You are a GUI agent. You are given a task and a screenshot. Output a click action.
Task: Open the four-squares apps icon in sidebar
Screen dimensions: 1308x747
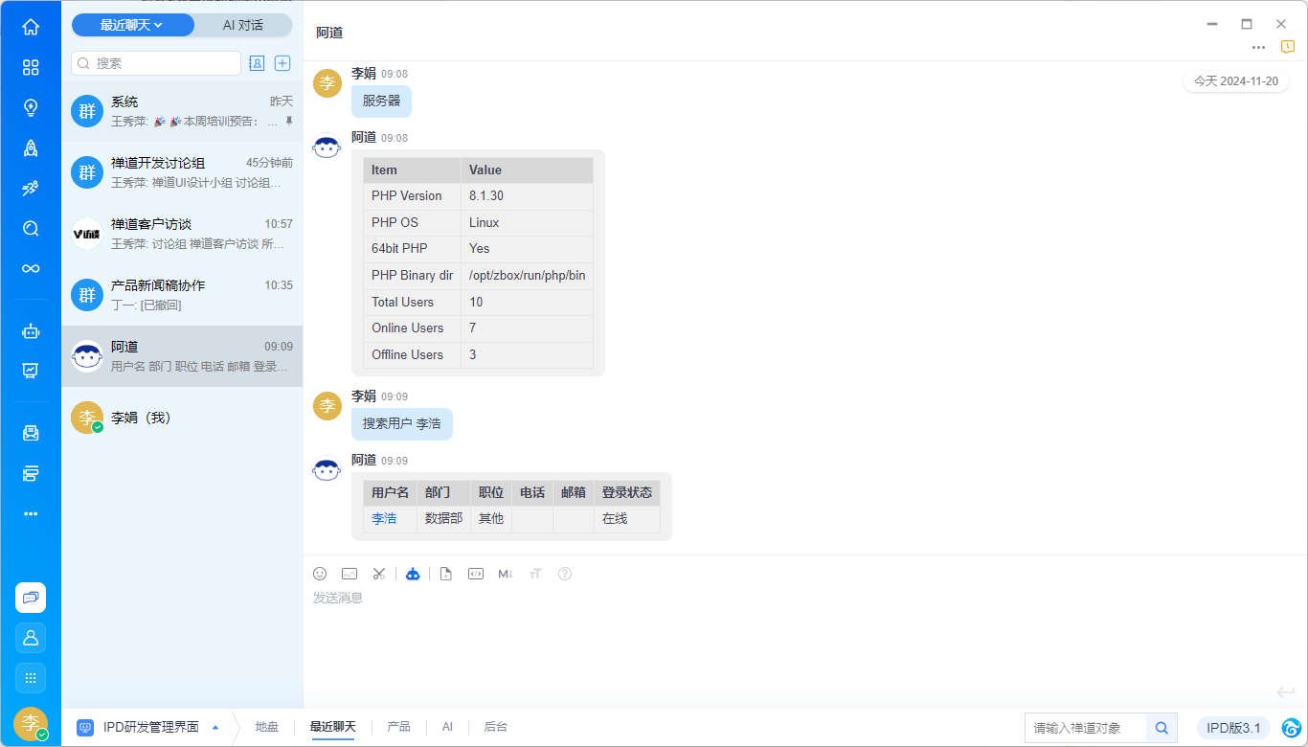(31, 67)
